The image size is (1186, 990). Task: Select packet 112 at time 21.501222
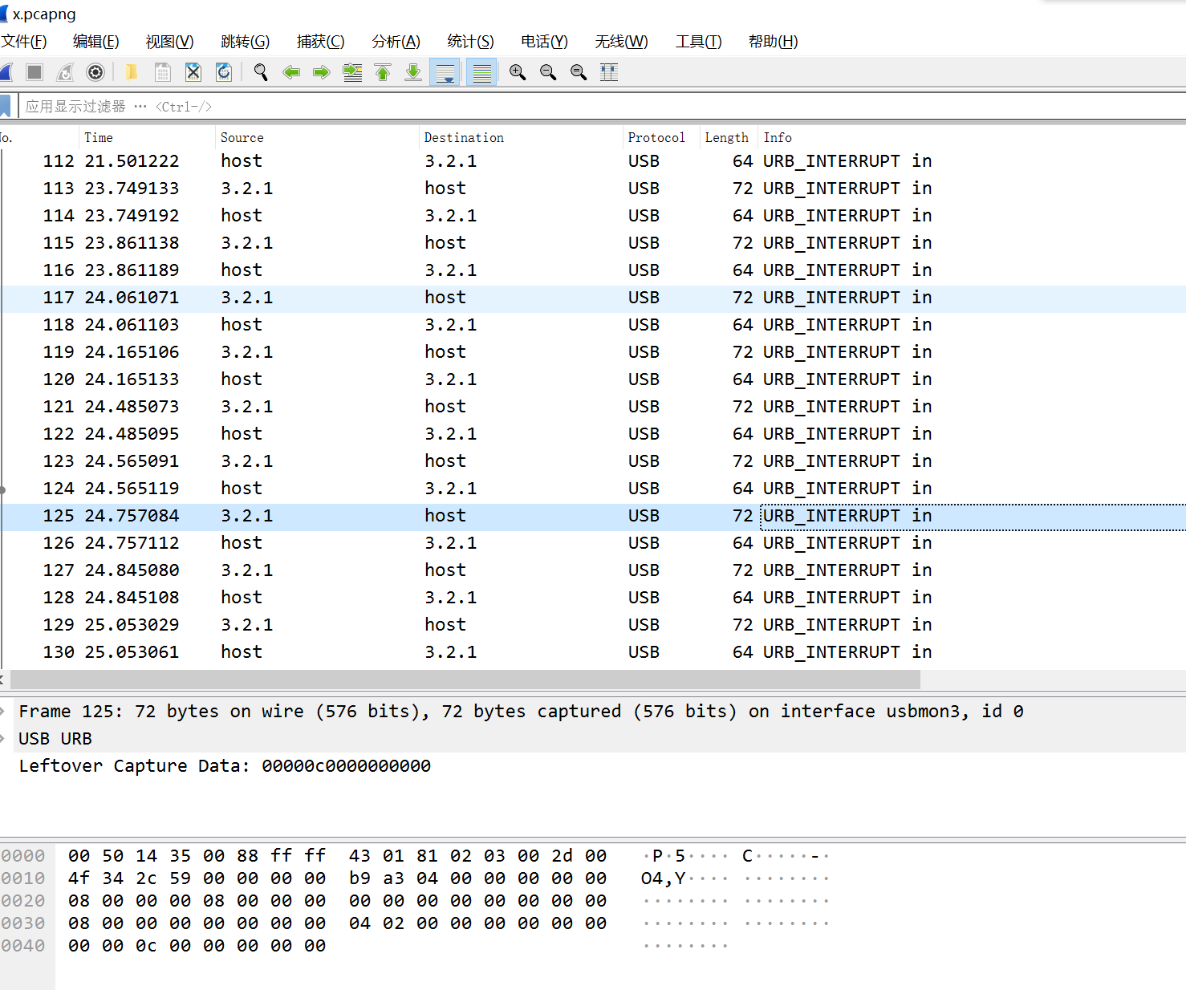point(593,161)
